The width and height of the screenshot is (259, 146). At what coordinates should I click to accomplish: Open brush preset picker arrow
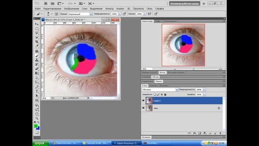pyautogui.click(x=52, y=14)
